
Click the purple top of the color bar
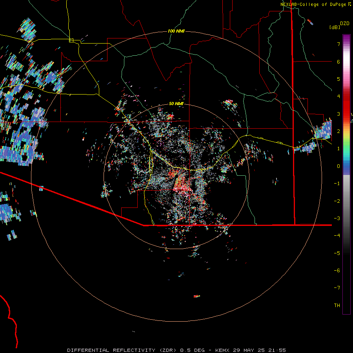pos(346,38)
